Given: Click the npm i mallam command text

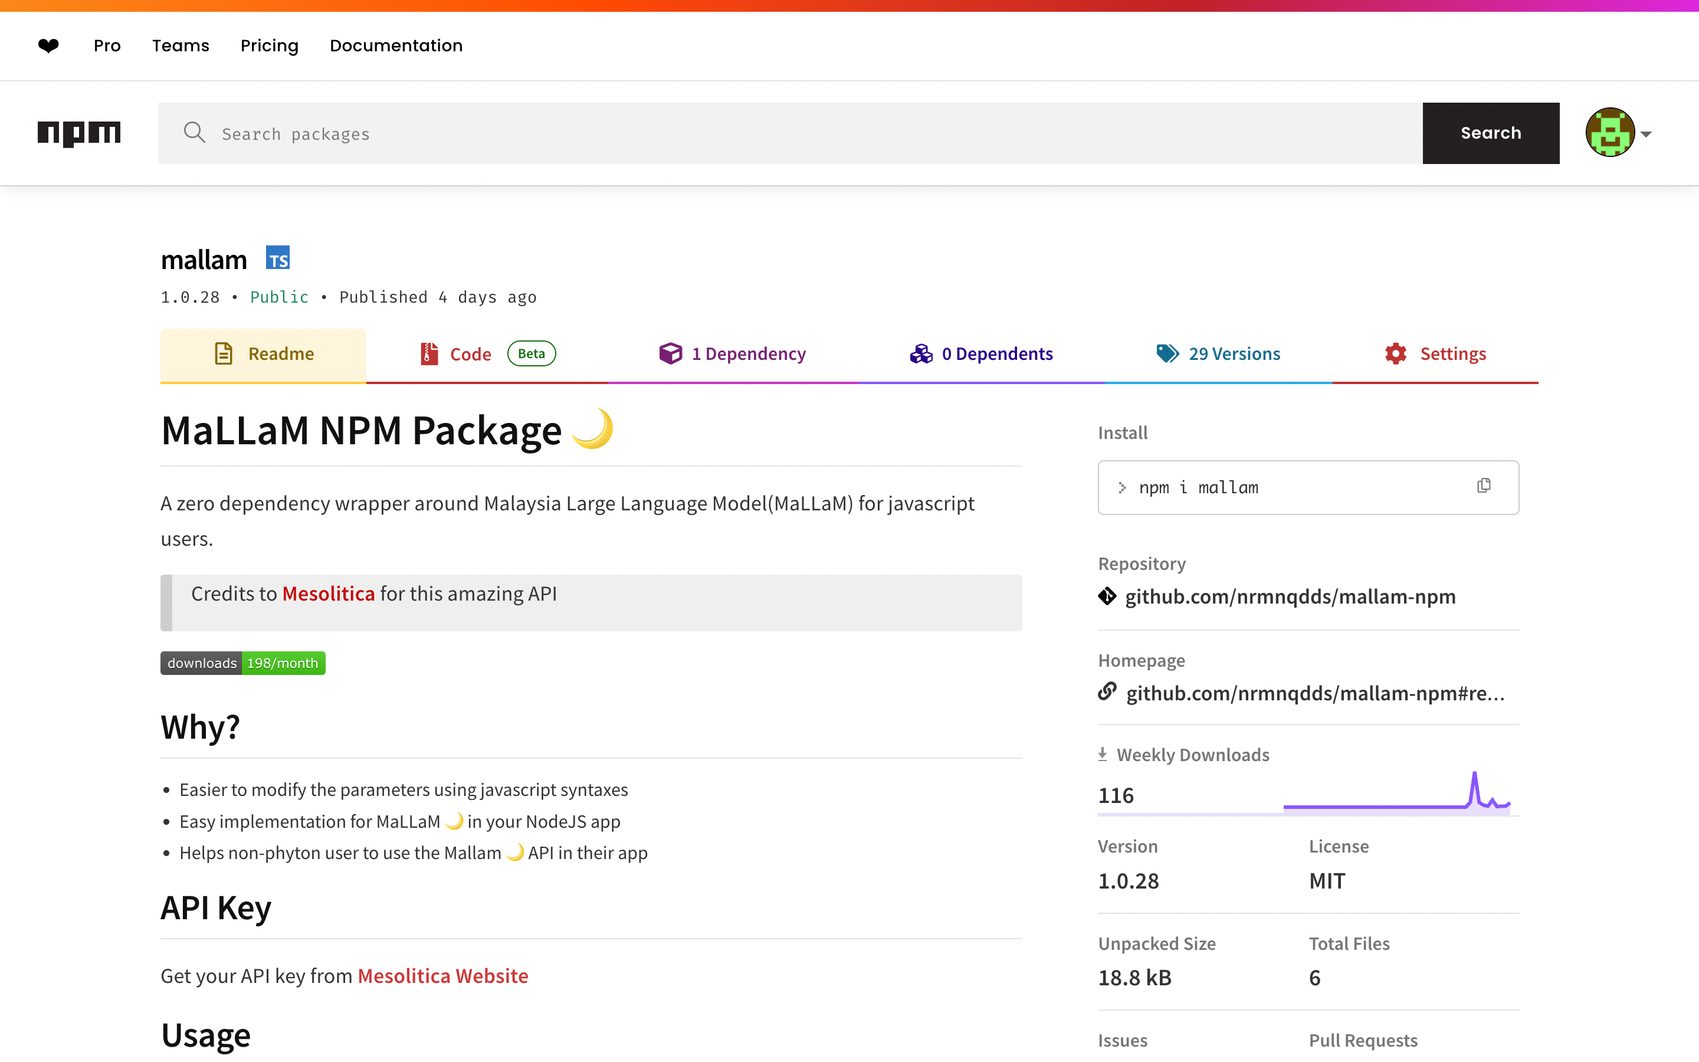Looking at the screenshot, I should [x=1198, y=487].
